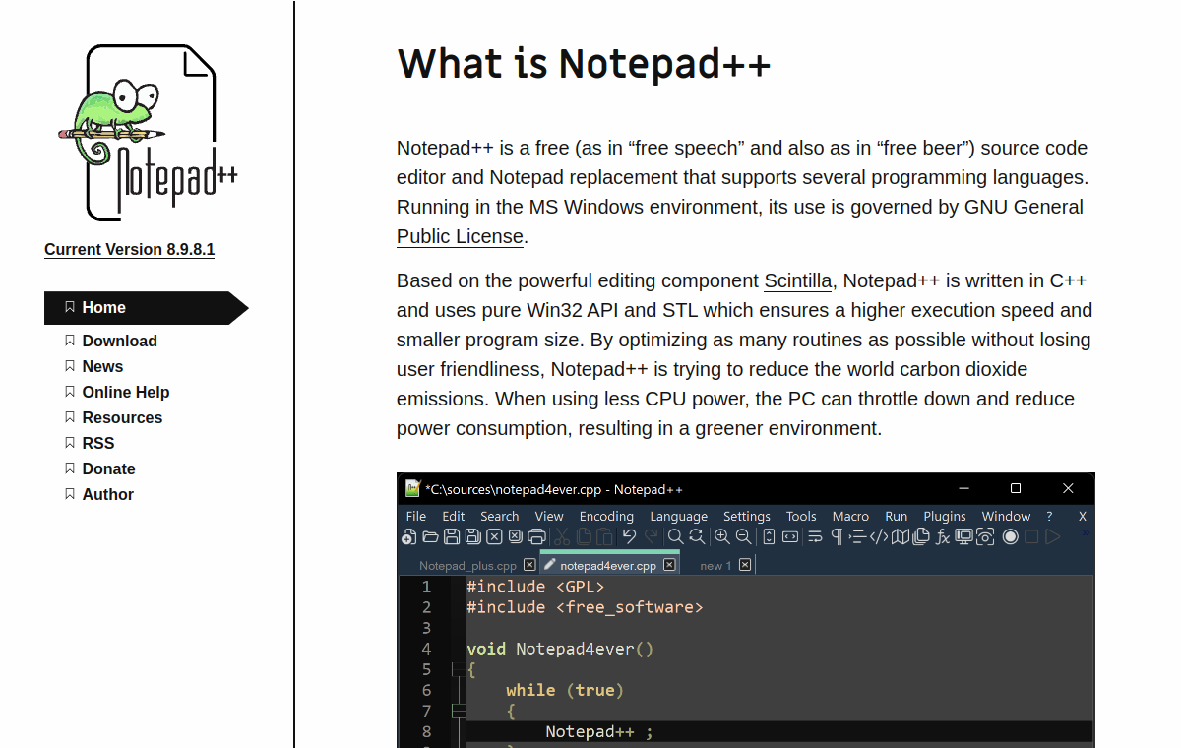The image size is (1181, 748).
Task: Toggle synchronize horizontal scrolling icon
Action: point(790,536)
